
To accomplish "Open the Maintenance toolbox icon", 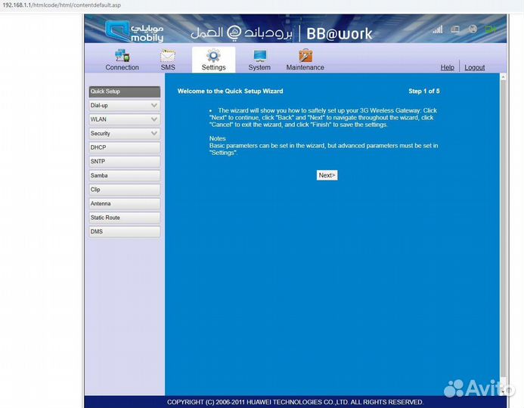I will point(305,56).
